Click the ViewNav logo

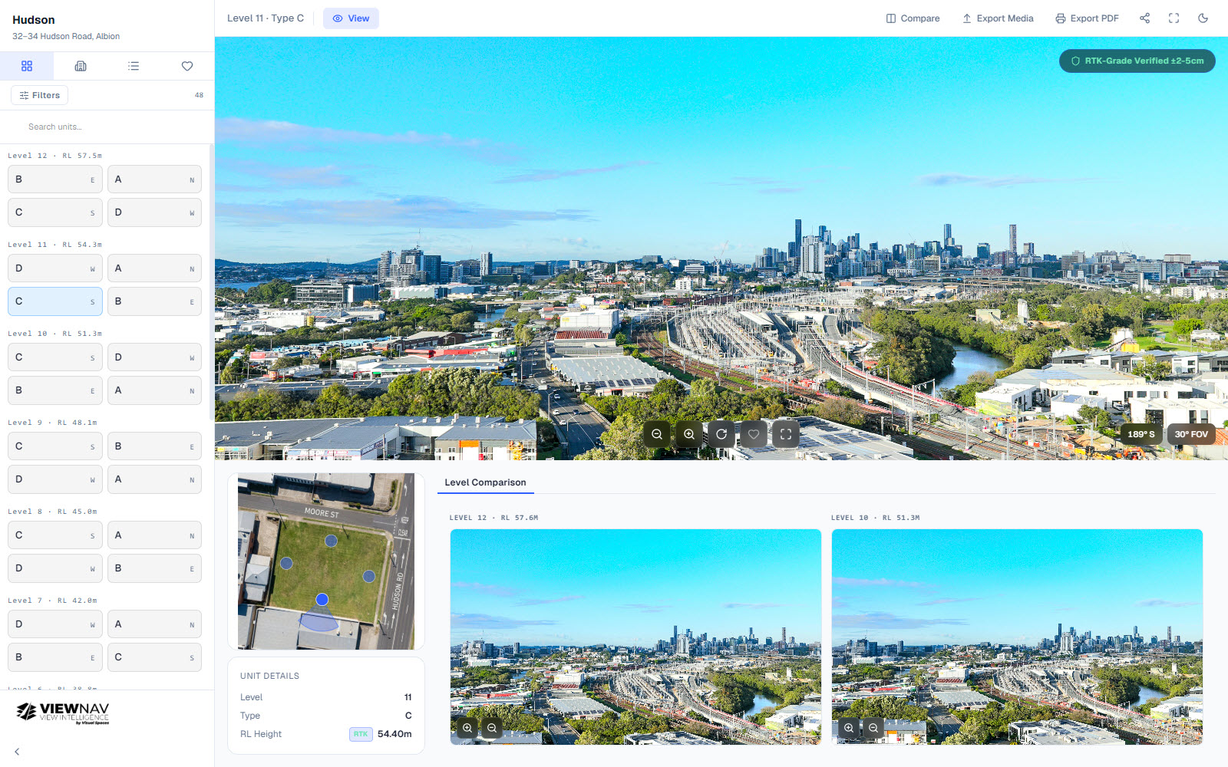(63, 713)
